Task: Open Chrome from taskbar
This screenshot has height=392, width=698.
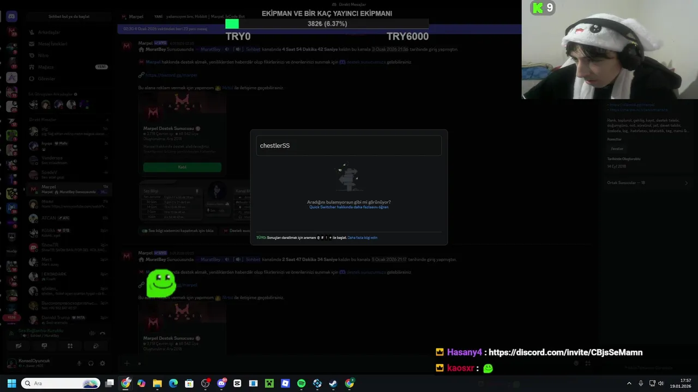Action: pyautogui.click(x=126, y=383)
